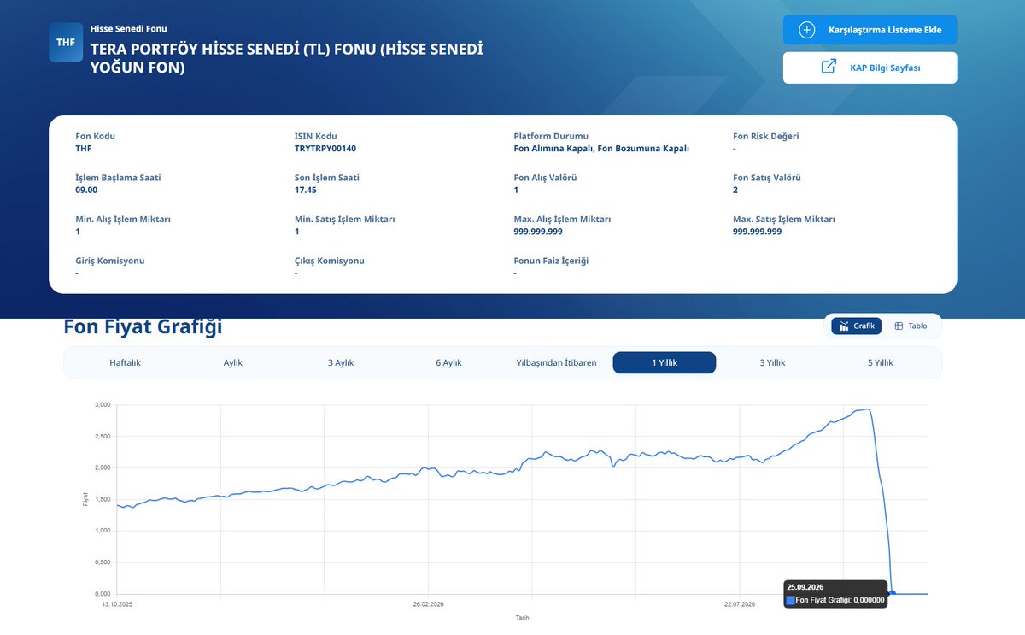Click the Fon Kodu value THF
The height and width of the screenshot is (635, 1025).
(x=83, y=149)
